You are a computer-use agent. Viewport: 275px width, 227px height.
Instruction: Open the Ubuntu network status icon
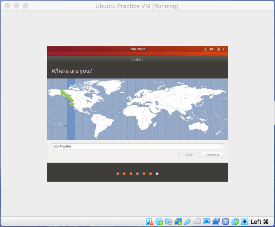coord(206,49)
